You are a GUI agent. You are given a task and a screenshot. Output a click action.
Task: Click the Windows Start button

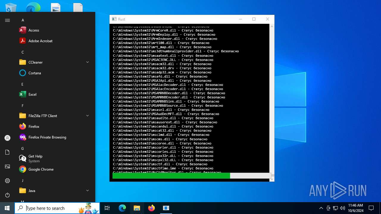click(7, 208)
